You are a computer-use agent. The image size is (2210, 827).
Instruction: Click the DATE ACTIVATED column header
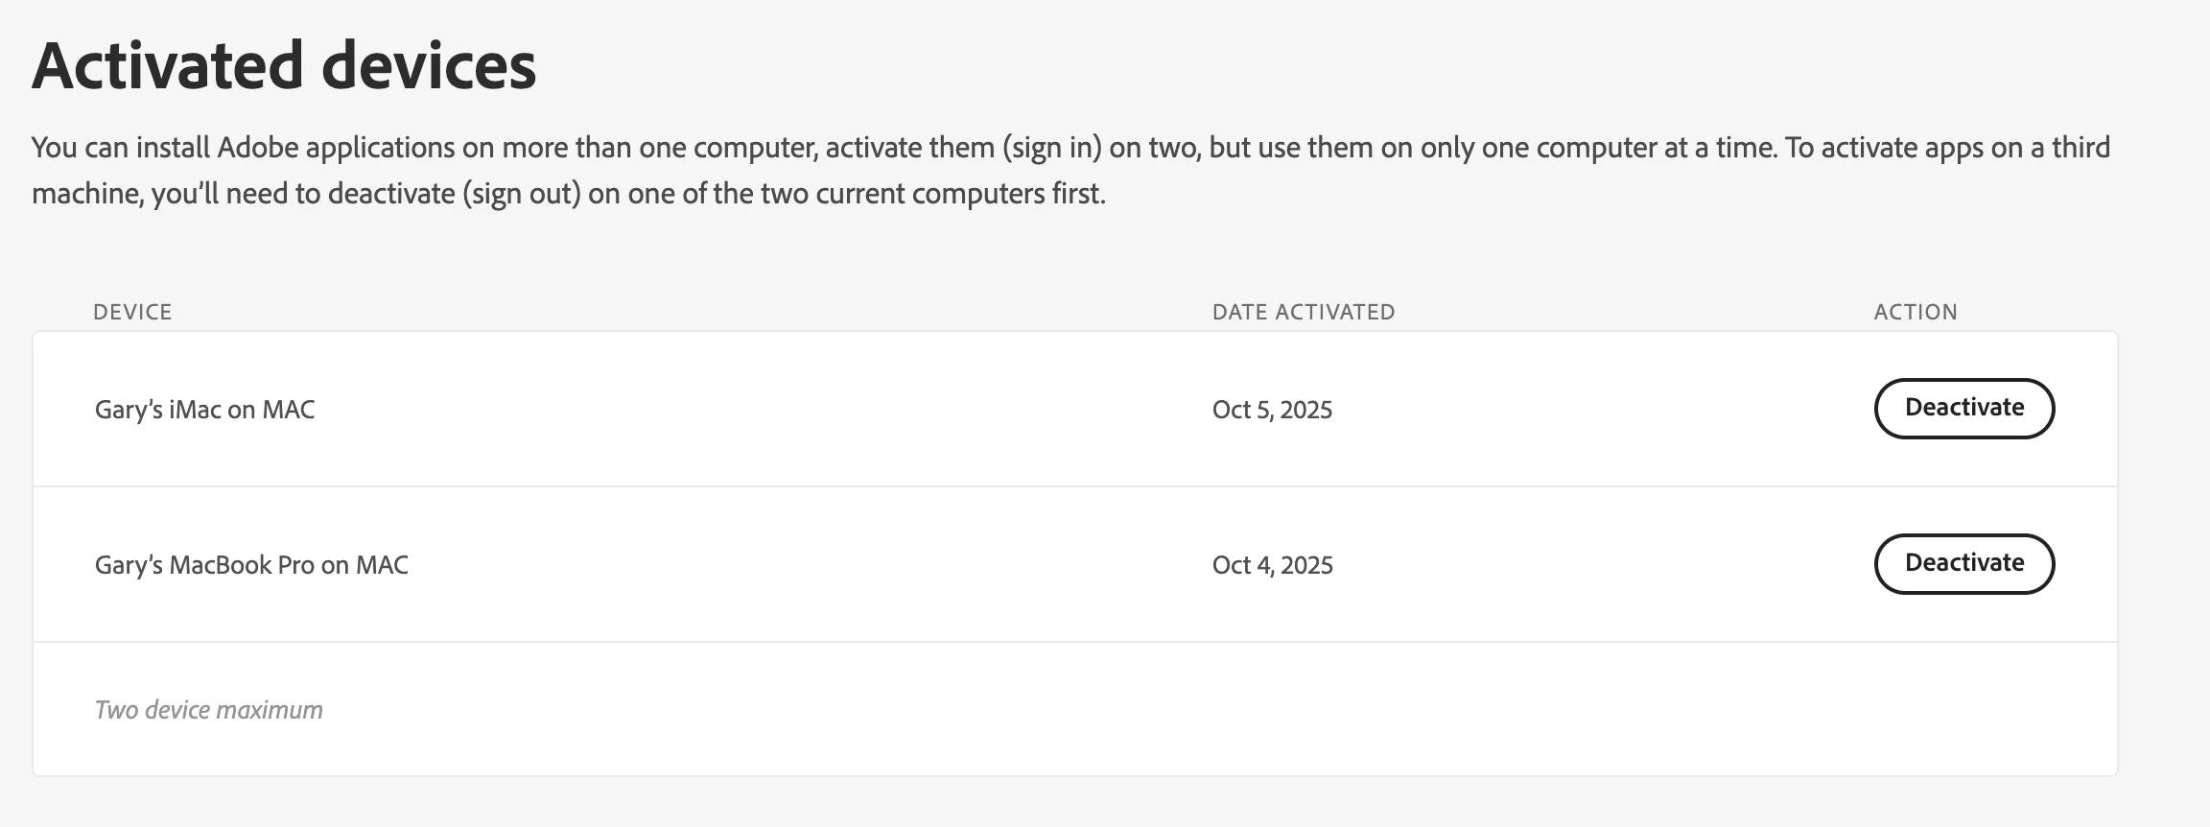coord(1303,312)
